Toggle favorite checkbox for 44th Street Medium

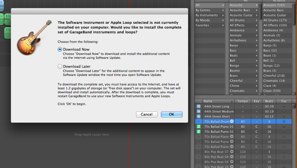284,112
